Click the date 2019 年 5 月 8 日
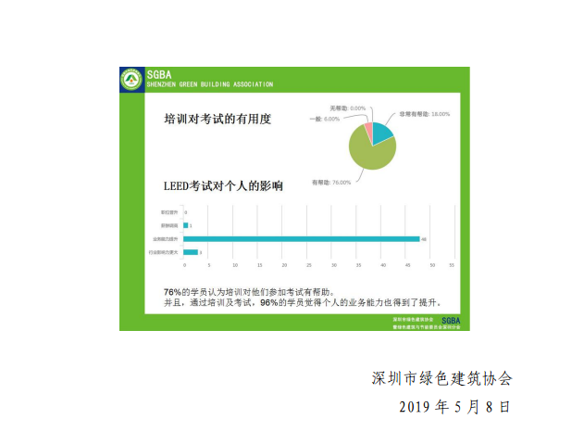584x432 pixels. tap(454, 406)
